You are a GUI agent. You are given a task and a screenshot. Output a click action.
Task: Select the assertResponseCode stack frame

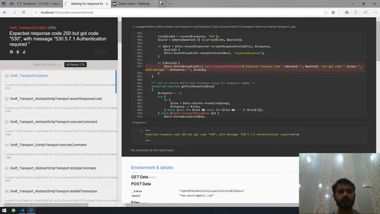pos(59,105)
